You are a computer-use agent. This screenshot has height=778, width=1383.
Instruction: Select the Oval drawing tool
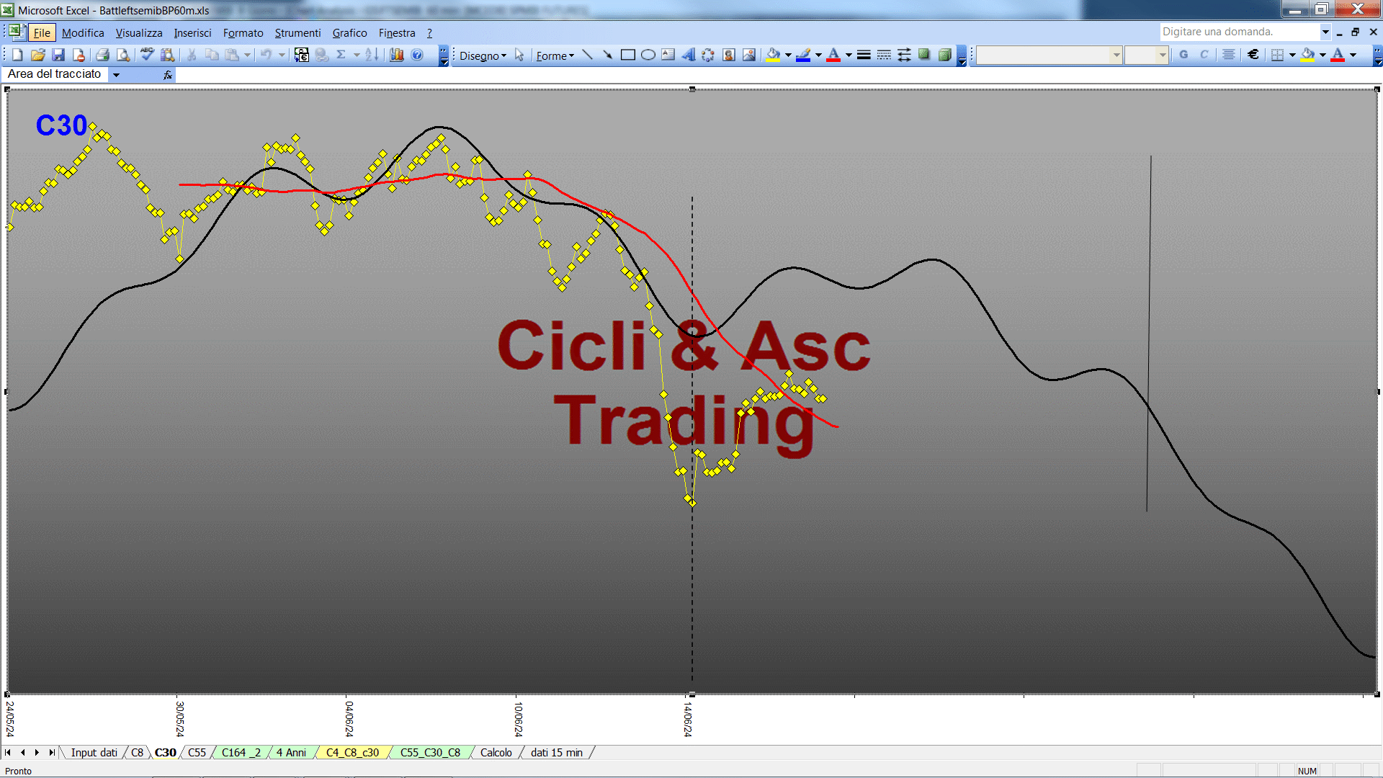[648, 55]
